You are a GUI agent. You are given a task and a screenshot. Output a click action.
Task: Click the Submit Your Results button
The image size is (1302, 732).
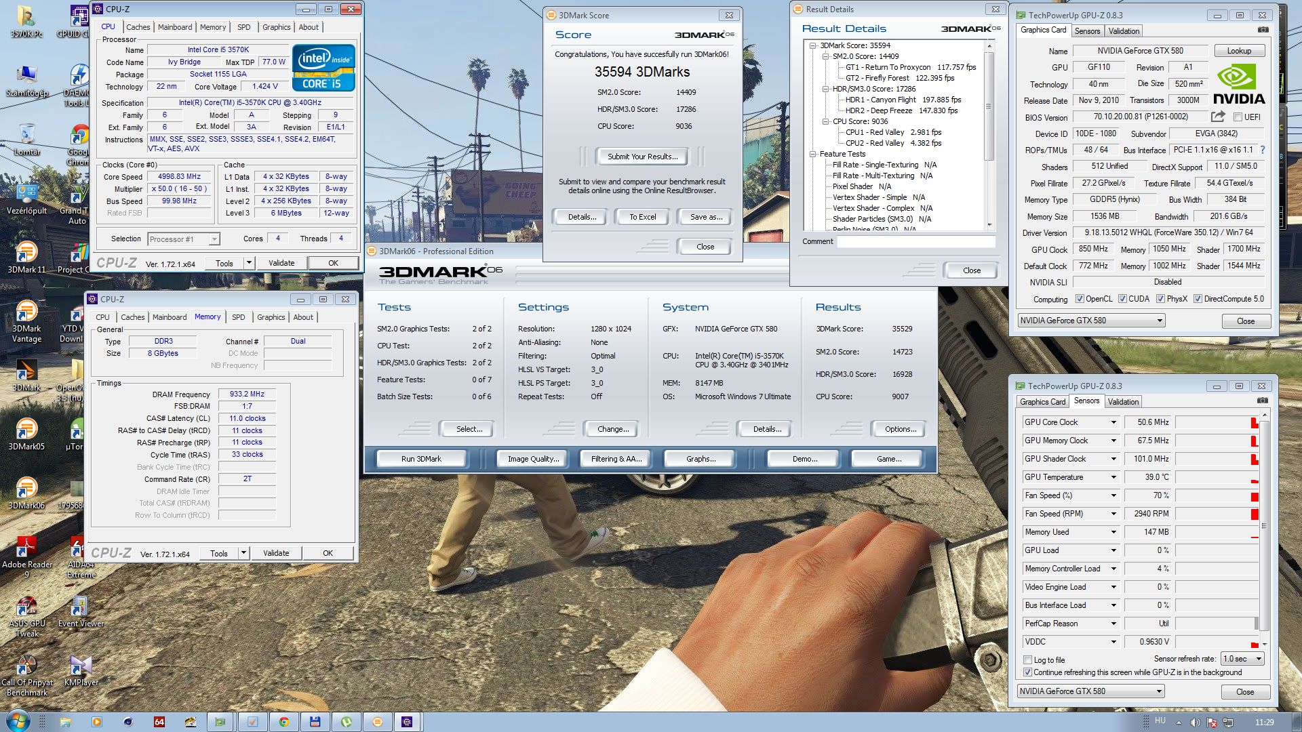pyautogui.click(x=642, y=157)
